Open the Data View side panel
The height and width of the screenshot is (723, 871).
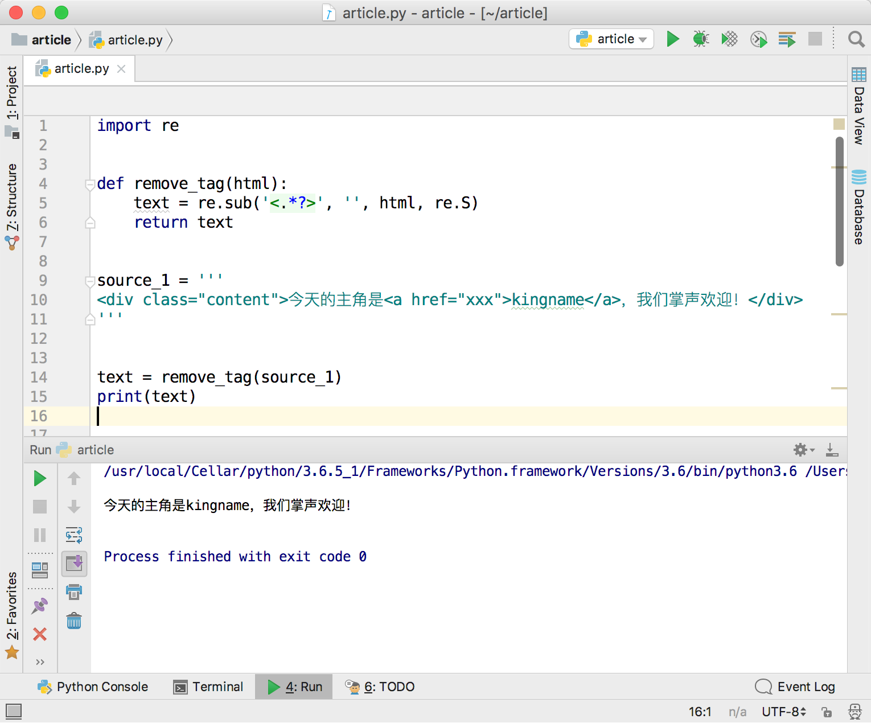coord(859,106)
